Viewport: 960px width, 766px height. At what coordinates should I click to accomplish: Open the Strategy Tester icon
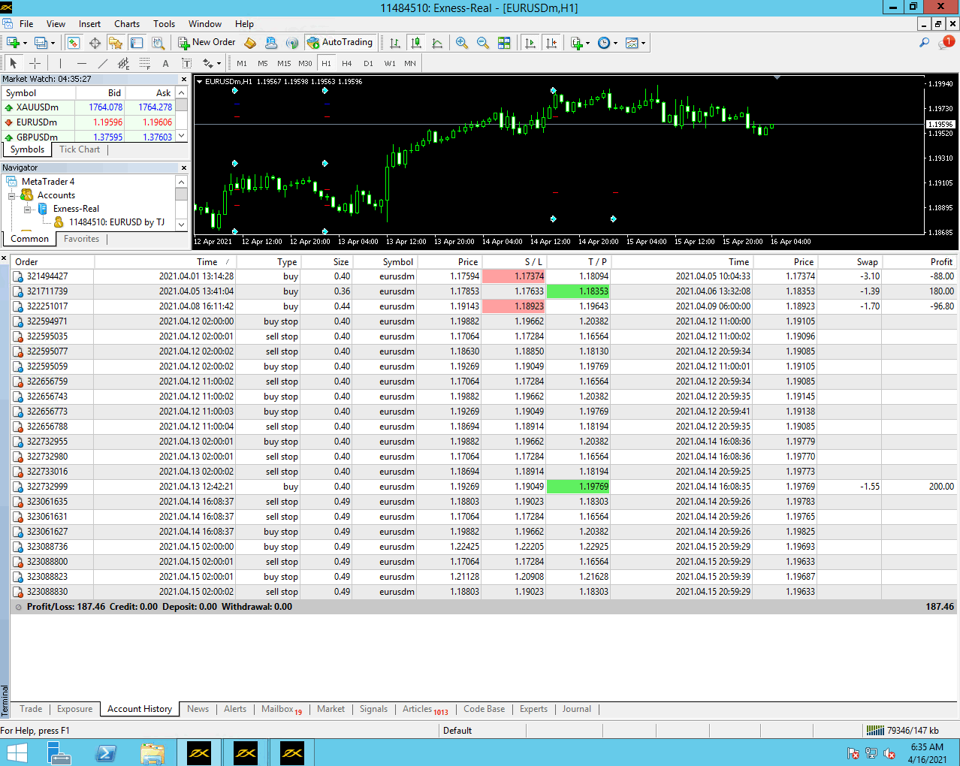pos(158,43)
